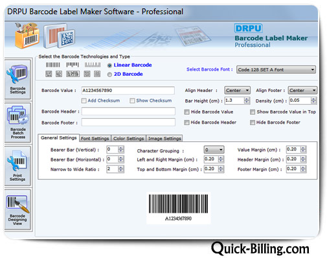Adjust Bearer Bar (Horizontal) spinner
The width and height of the screenshot is (327, 258).
(121, 159)
